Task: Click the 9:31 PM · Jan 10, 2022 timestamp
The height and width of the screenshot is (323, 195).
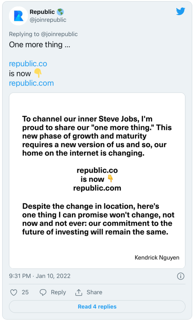Action: pos(40,276)
